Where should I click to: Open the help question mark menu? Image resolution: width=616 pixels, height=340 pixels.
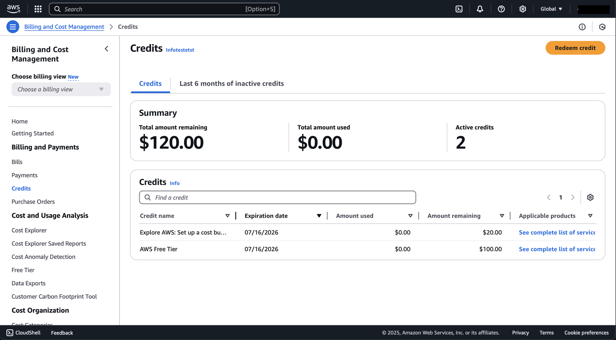(501, 9)
